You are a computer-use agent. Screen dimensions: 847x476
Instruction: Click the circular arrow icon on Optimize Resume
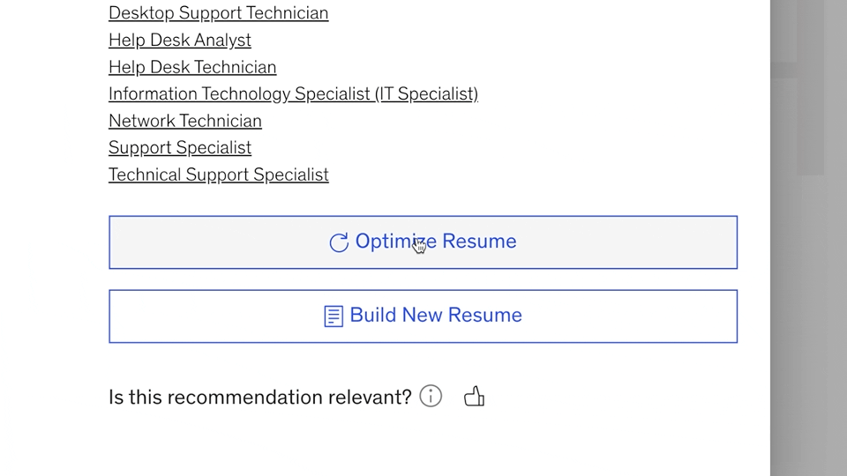coord(339,242)
